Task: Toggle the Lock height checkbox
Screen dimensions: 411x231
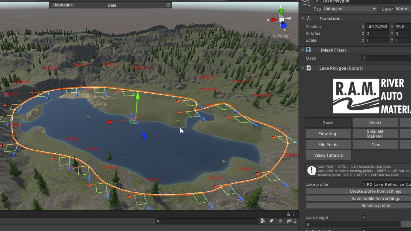Action: tap(364, 217)
